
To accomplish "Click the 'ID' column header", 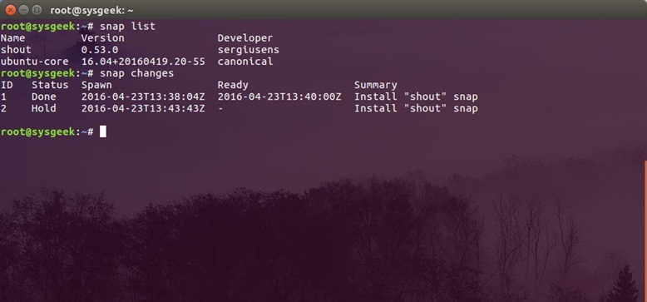I will tap(7, 85).
